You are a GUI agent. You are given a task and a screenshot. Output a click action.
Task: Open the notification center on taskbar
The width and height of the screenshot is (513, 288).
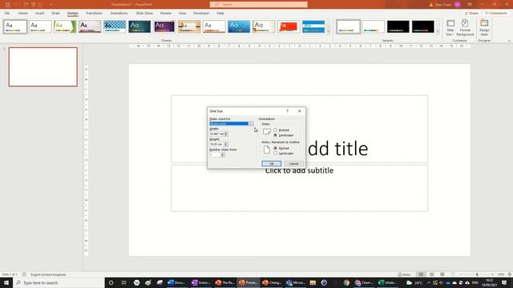(x=504, y=282)
